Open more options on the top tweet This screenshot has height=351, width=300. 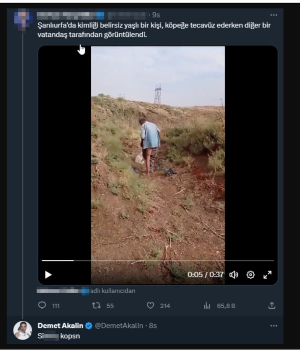[274, 15]
